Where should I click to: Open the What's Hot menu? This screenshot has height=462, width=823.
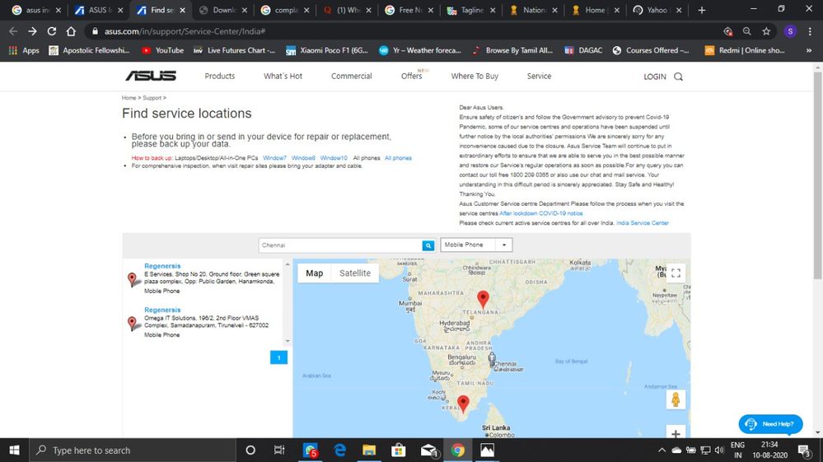pyautogui.click(x=283, y=76)
